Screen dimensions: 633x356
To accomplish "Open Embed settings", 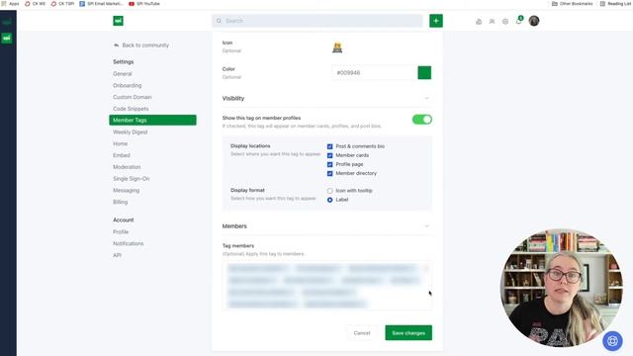I will coord(121,155).
